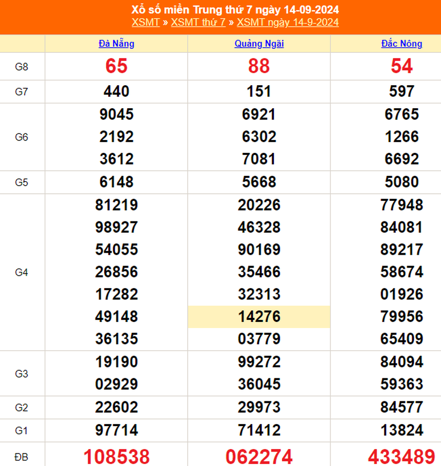Click the G8 prize number 88 for Quảng Ngãi

pyautogui.click(x=259, y=67)
